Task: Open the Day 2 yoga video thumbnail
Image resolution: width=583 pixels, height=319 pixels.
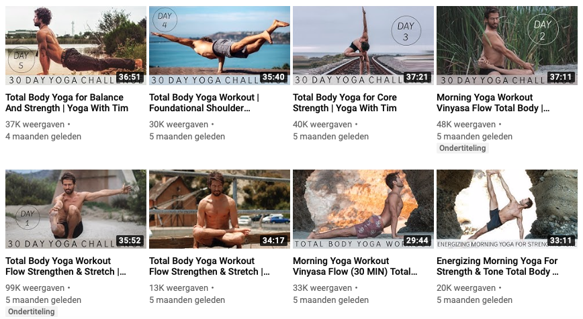Action: (507, 46)
